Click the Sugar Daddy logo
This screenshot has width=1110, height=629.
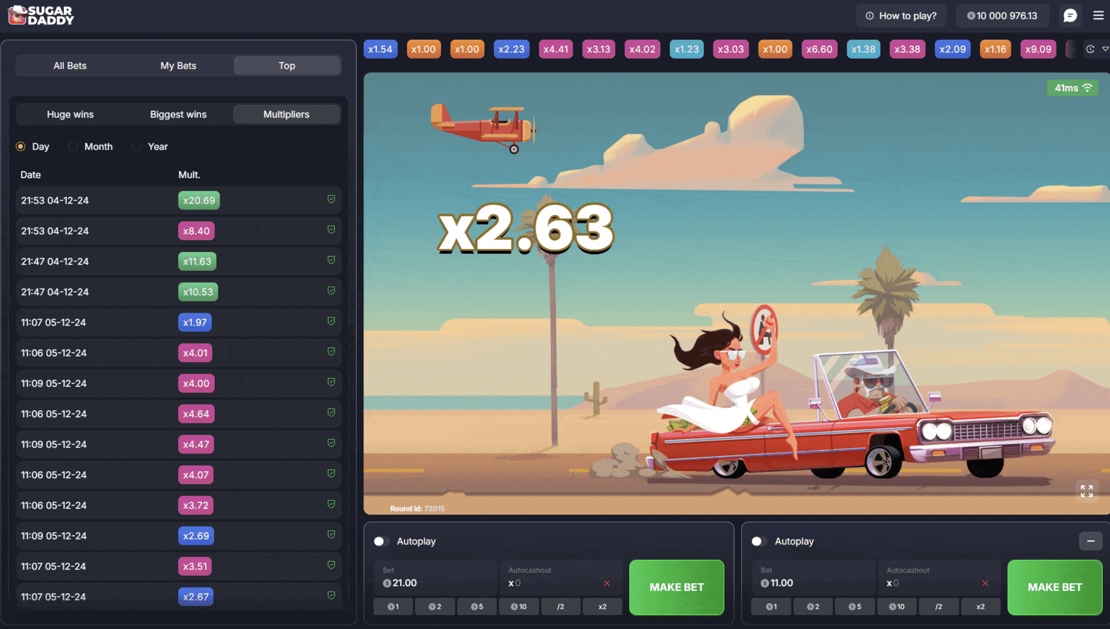pos(41,15)
